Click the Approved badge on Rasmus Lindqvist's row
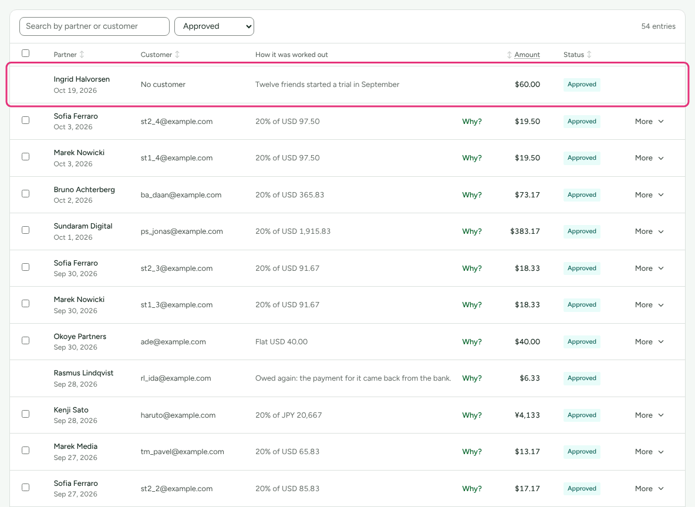 coord(582,378)
